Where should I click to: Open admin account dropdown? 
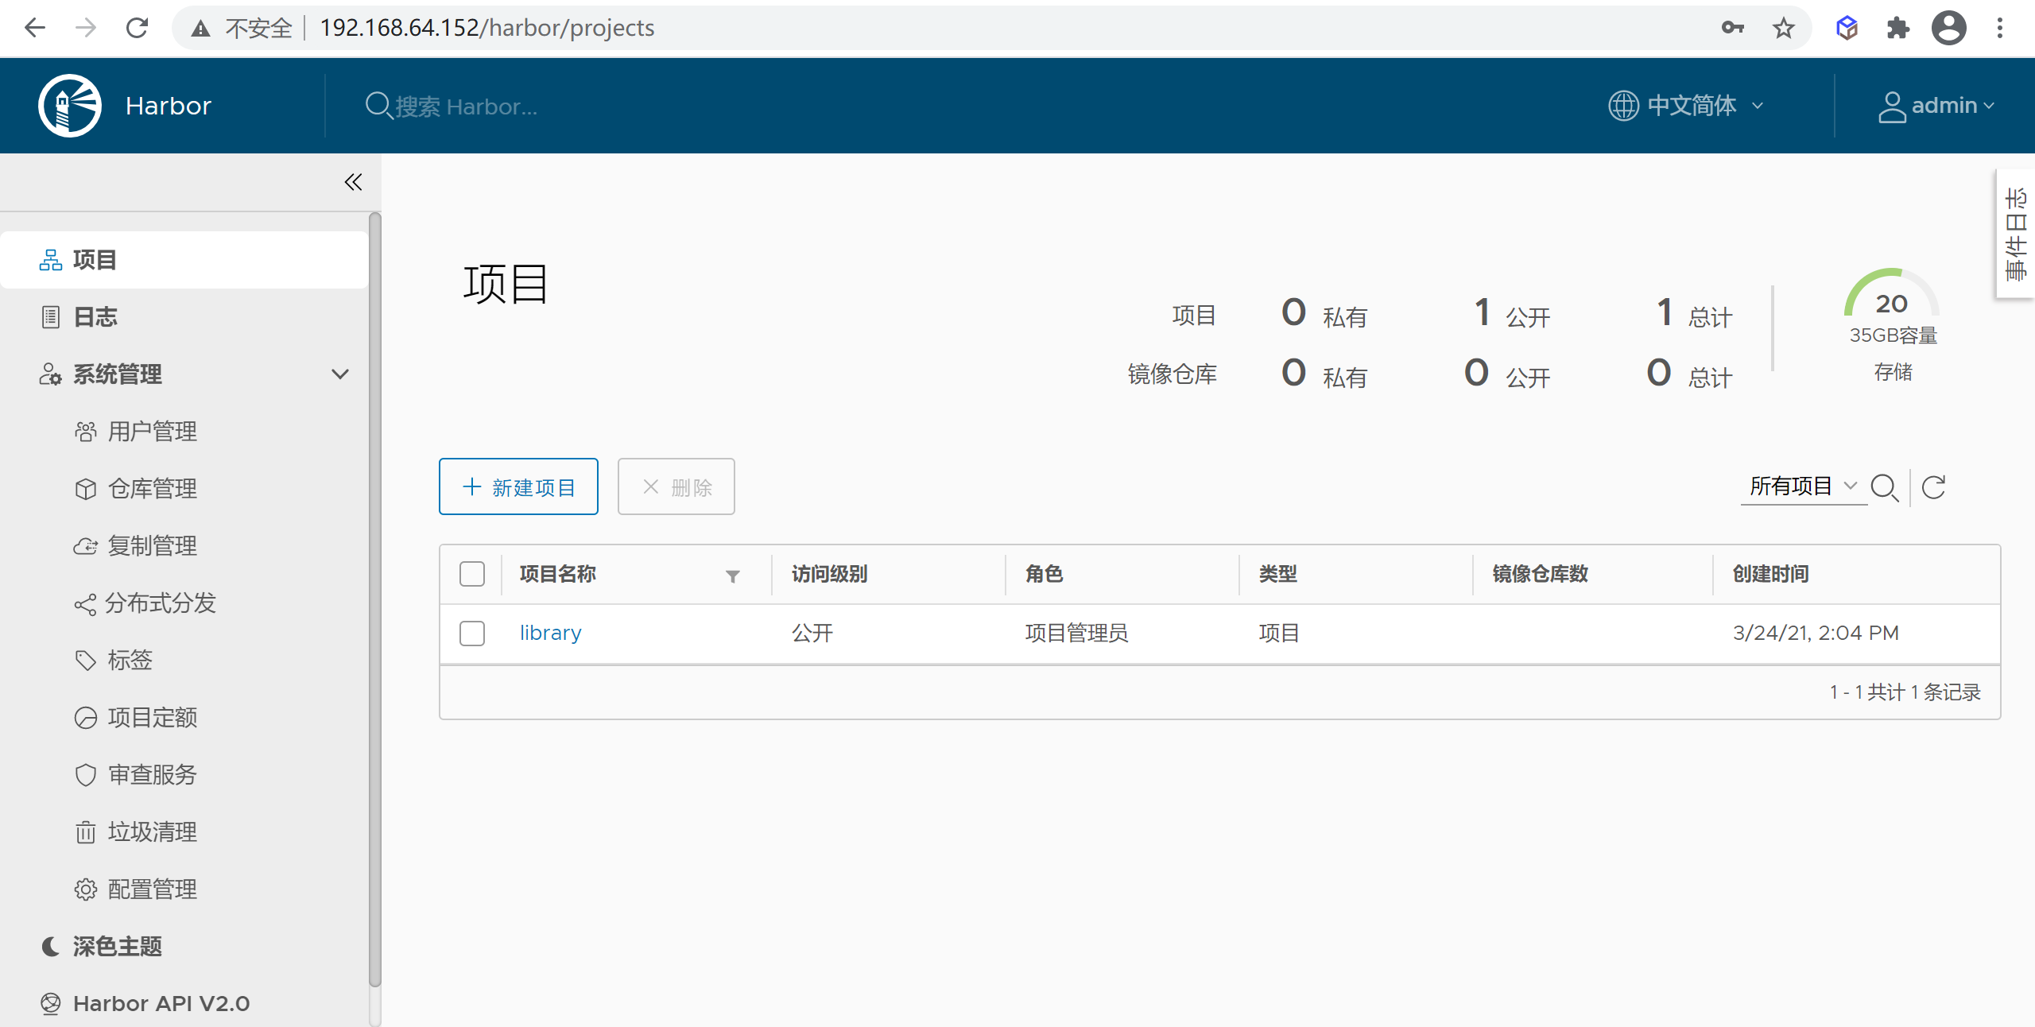coord(1936,107)
